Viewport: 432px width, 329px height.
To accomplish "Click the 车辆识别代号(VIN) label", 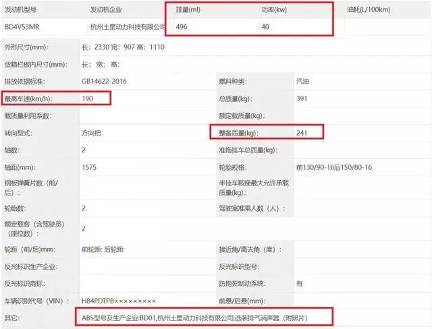I will pos(37,301).
